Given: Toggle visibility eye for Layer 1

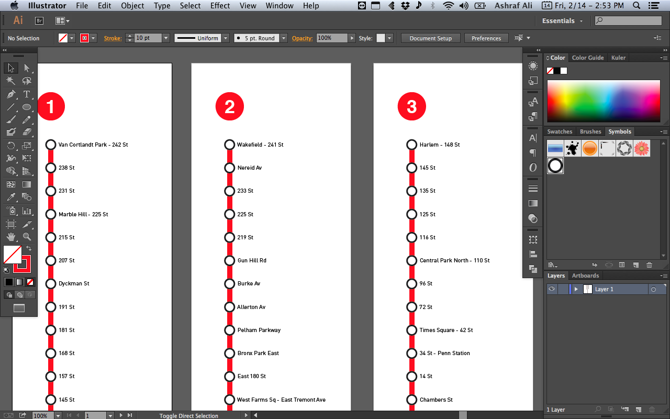Looking at the screenshot, I should click(x=552, y=289).
